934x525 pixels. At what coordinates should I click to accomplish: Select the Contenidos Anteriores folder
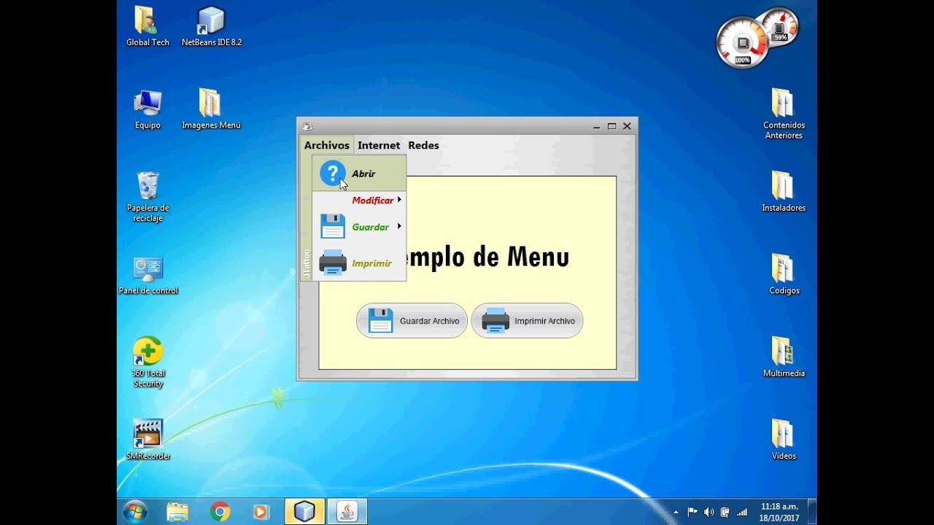pyautogui.click(x=784, y=114)
